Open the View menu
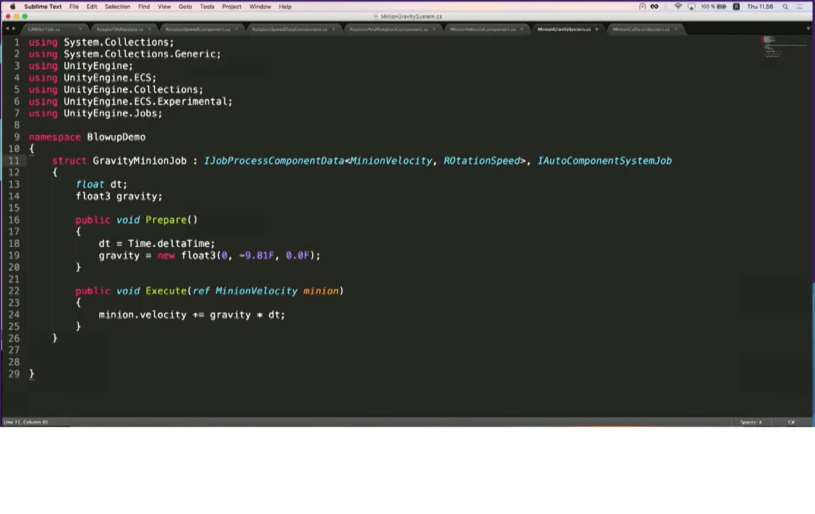The image size is (815, 514). pyautogui.click(x=164, y=7)
